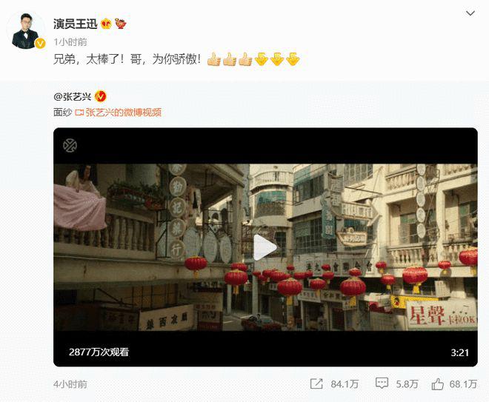Click the watermark logo on video
This screenshot has width=489, height=402.
70,146
